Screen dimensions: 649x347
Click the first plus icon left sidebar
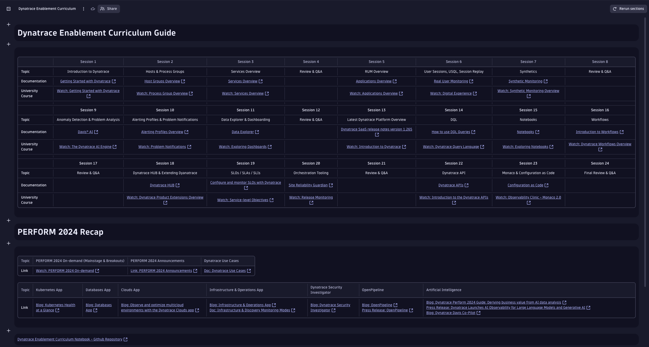[9, 24]
